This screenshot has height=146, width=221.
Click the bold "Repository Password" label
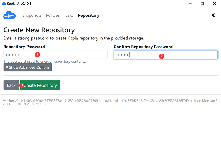pos(24,47)
